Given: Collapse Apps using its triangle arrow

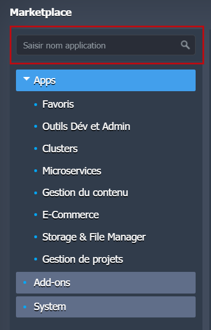Looking at the screenshot, I should tap(27, 79).
